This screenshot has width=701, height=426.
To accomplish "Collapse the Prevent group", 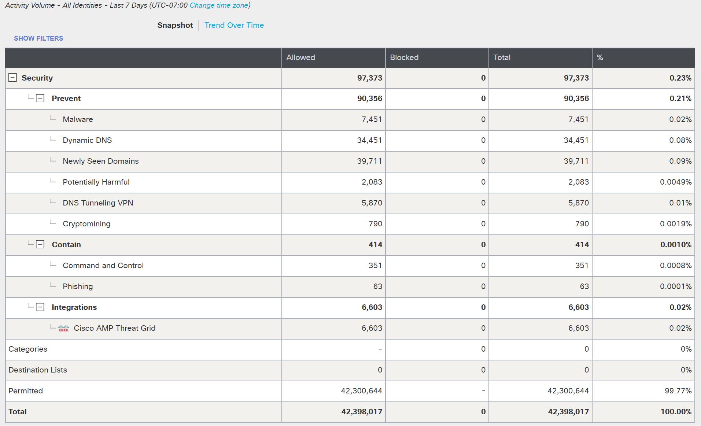I will pyautogui.click(x=40, y=99).
